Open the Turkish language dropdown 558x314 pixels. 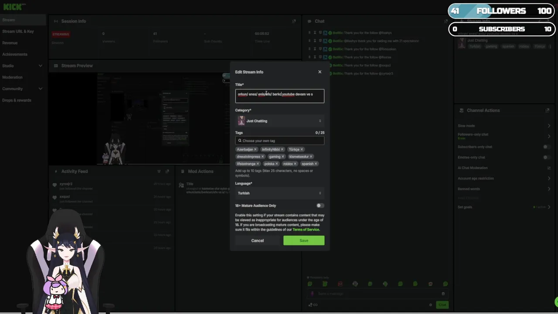pos(279,193)
